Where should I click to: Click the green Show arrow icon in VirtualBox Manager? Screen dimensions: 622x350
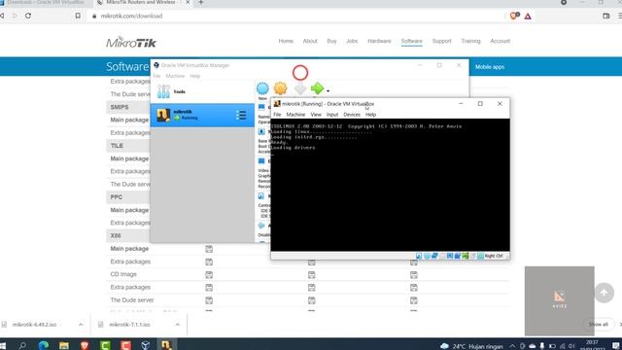coord(318,88)
